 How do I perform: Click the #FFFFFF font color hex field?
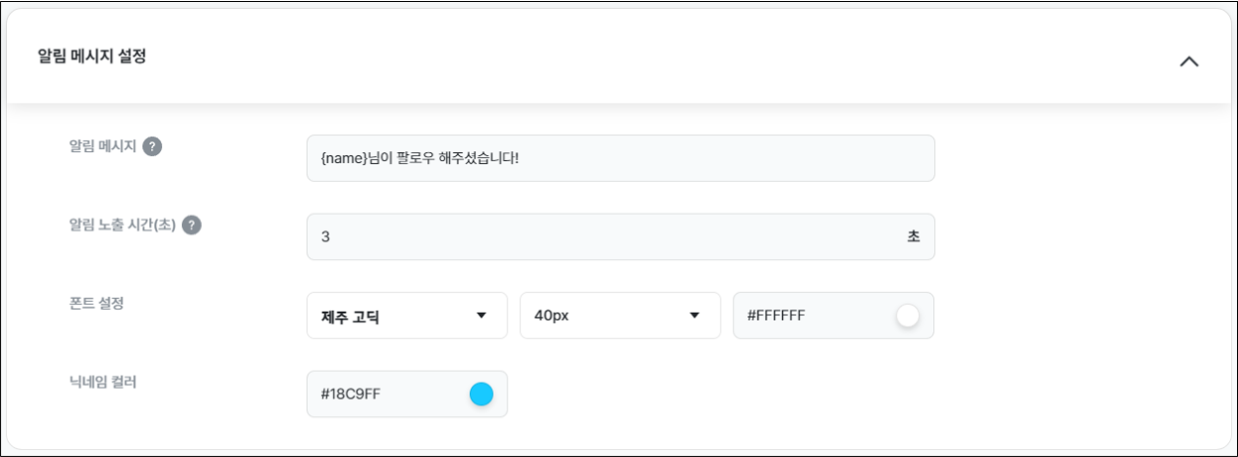coord(833,315)
